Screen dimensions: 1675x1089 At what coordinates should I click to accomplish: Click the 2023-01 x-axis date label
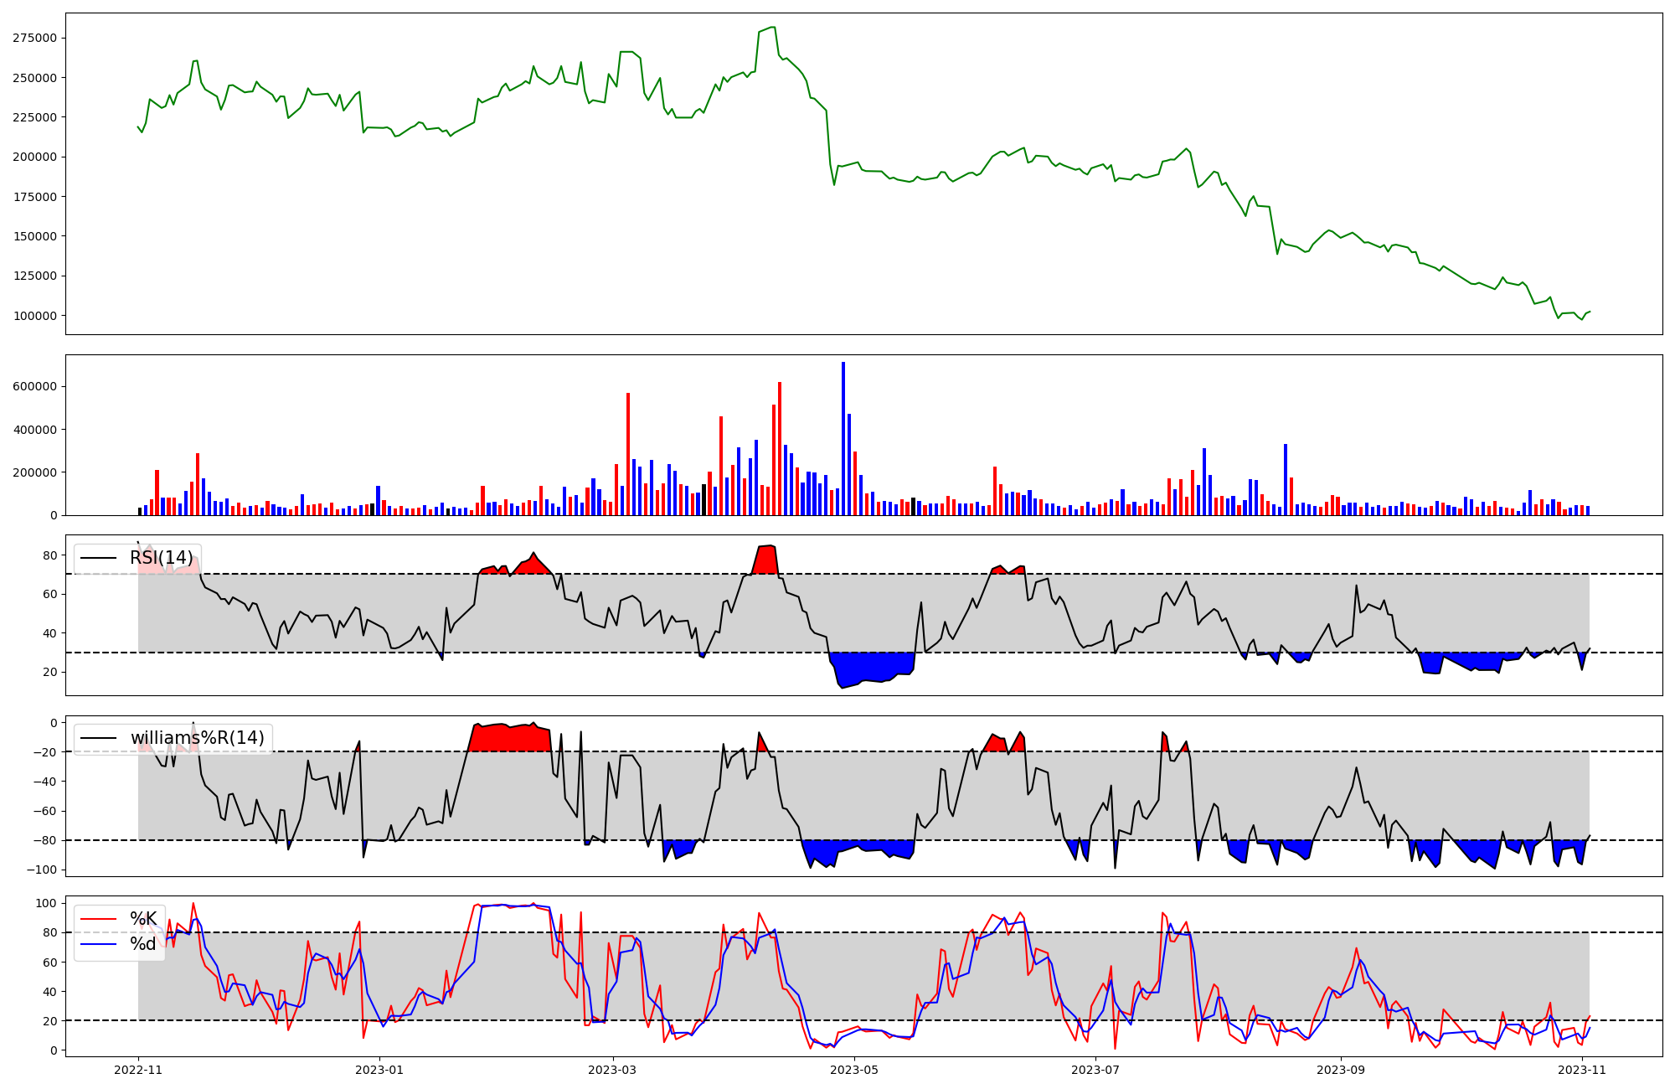click(380, 1070)
